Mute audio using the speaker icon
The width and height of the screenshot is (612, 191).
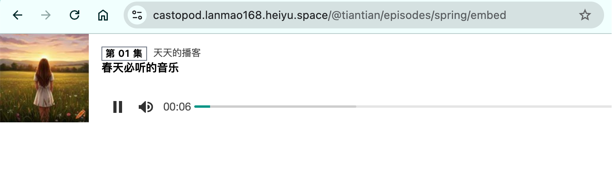click(x=146, y=107)
